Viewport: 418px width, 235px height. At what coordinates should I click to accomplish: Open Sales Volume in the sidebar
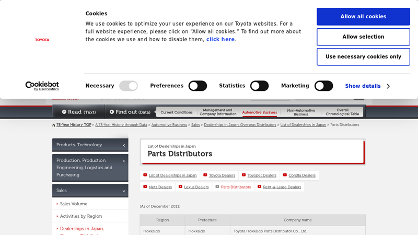(74, 204)
